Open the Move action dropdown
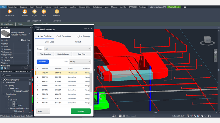The image size is (220, 123). pos(43,111)
